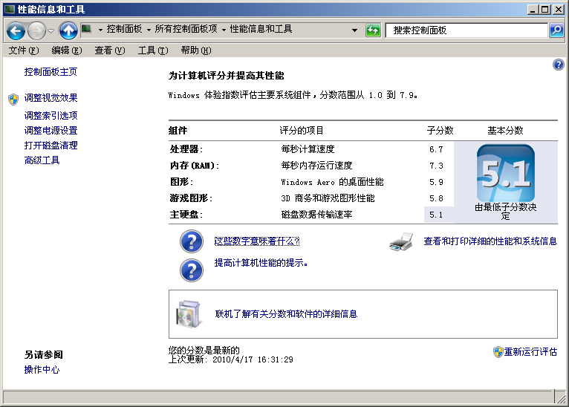
Task: Open 高级工具 link
Action: [x=42, y=160]
